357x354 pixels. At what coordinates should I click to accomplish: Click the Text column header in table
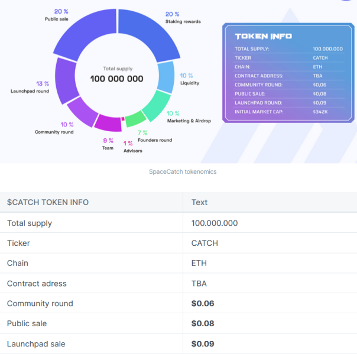200,202
